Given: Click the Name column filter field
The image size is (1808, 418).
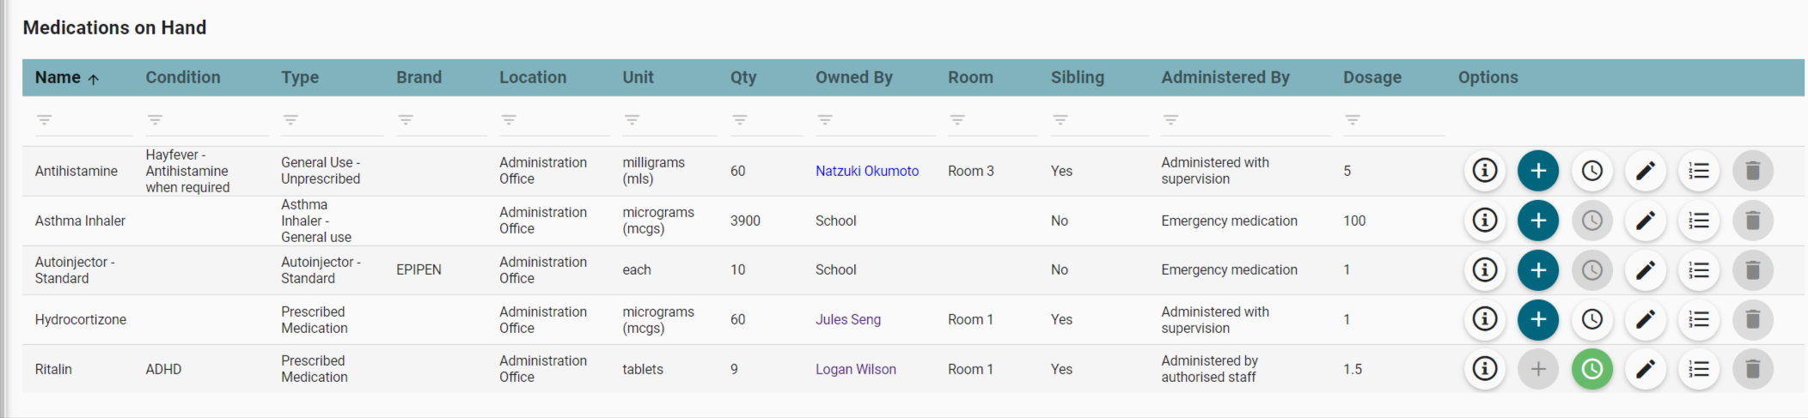Looking at the screenshot, I should pos(84,121).
